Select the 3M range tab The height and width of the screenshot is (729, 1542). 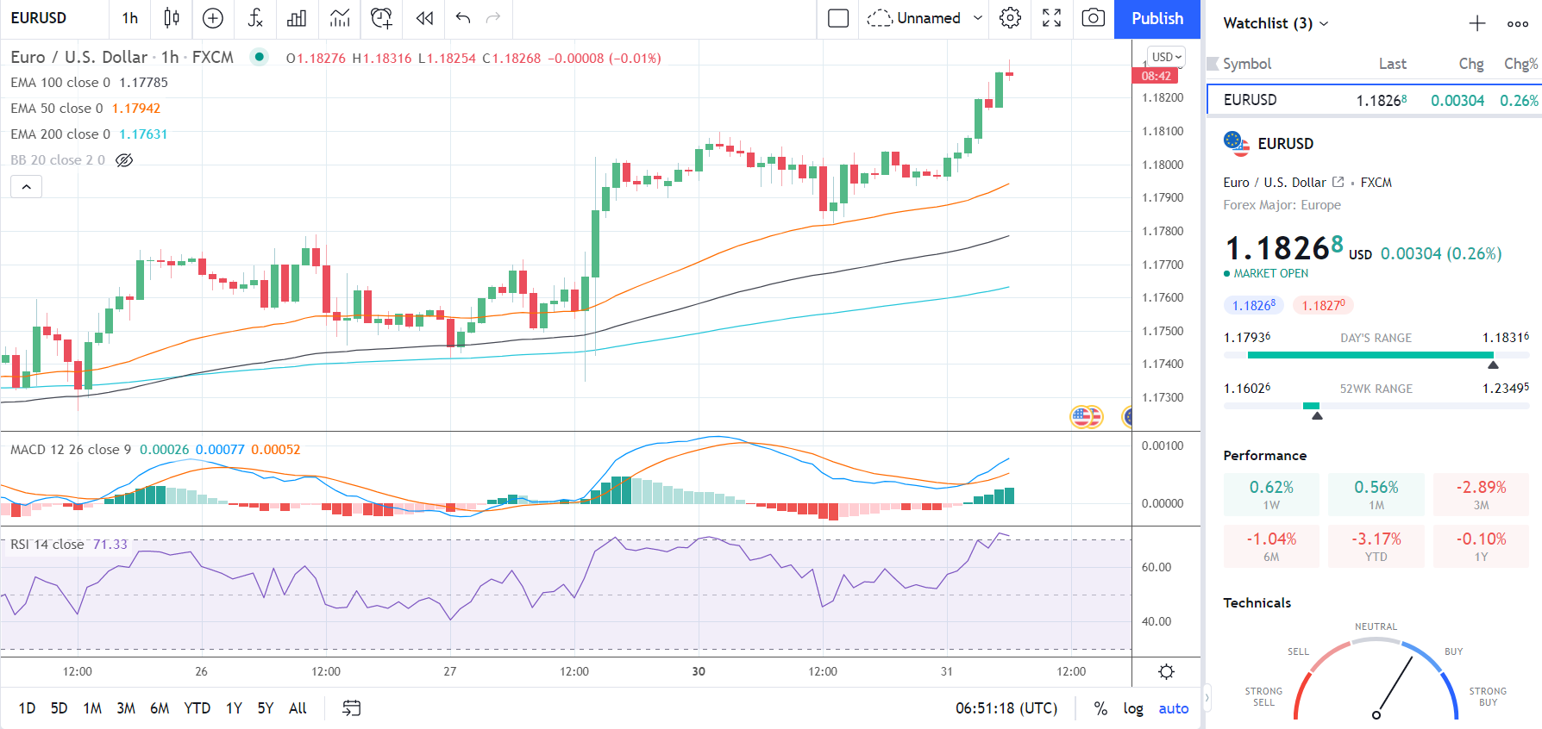[126, 708]
